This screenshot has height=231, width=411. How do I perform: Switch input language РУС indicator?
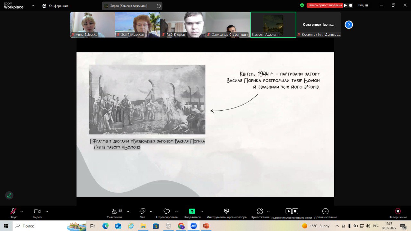376,226
